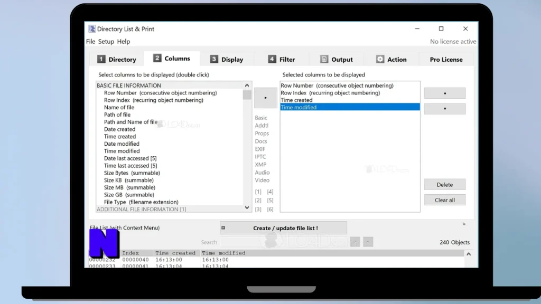541x304 pixels.
Task: Click the Clear all button
Action: [x=445, y=200]
